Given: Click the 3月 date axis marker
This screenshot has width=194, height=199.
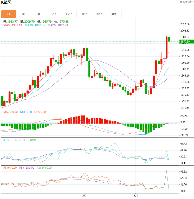Looking at the screenshot, I should tap(136, 196).
